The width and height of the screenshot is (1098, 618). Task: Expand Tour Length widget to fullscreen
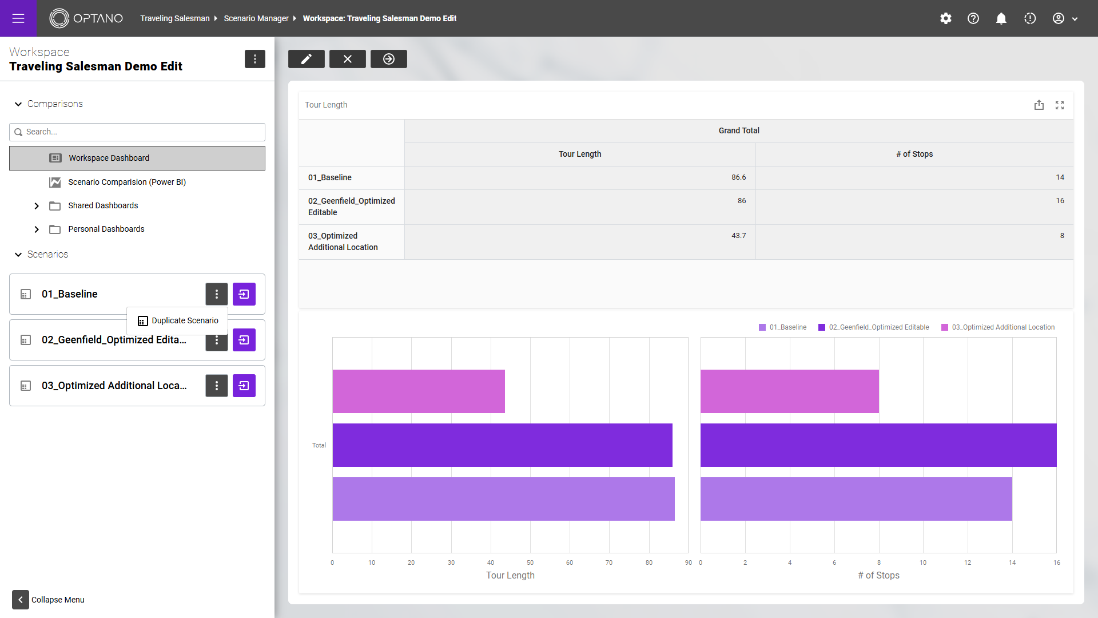click(x=1060, y=105)
